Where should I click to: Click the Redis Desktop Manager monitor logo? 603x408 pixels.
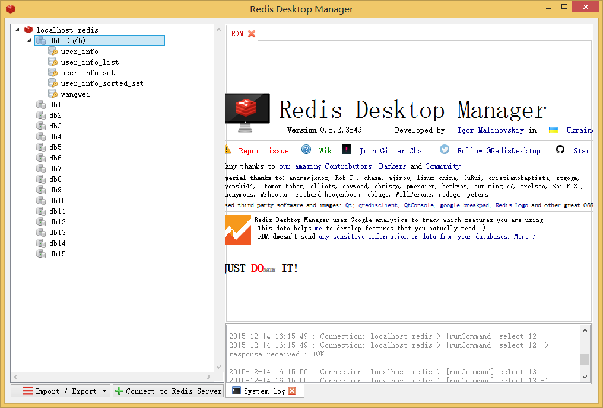247,113
